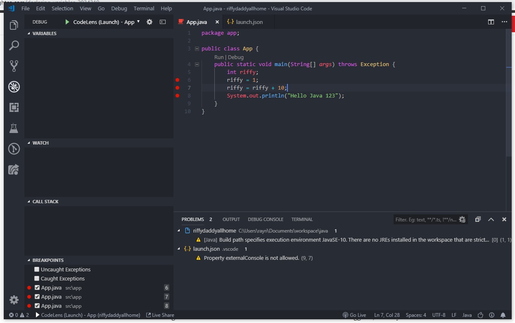Open notifications bell in status bar
Screen dimensions: 515x323
(x=503, y=315)
